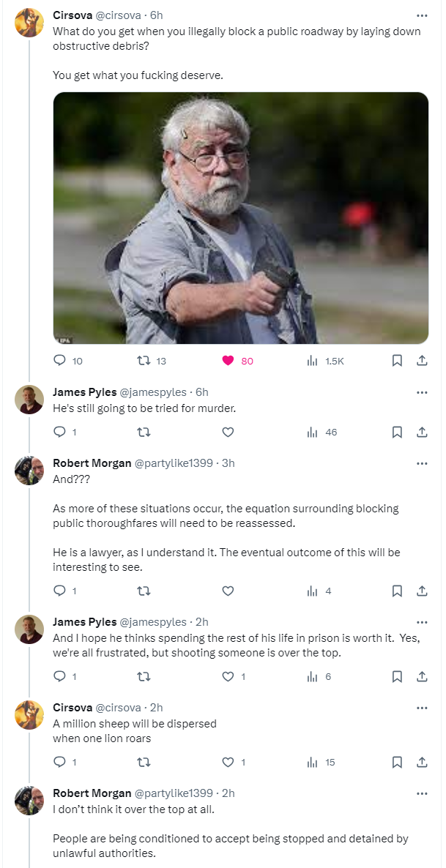This screenshot has height=868, width=446.
Task: Expand options for James Pyles' 2h reply
Action: pyautogui.click(x=422, y=622)
